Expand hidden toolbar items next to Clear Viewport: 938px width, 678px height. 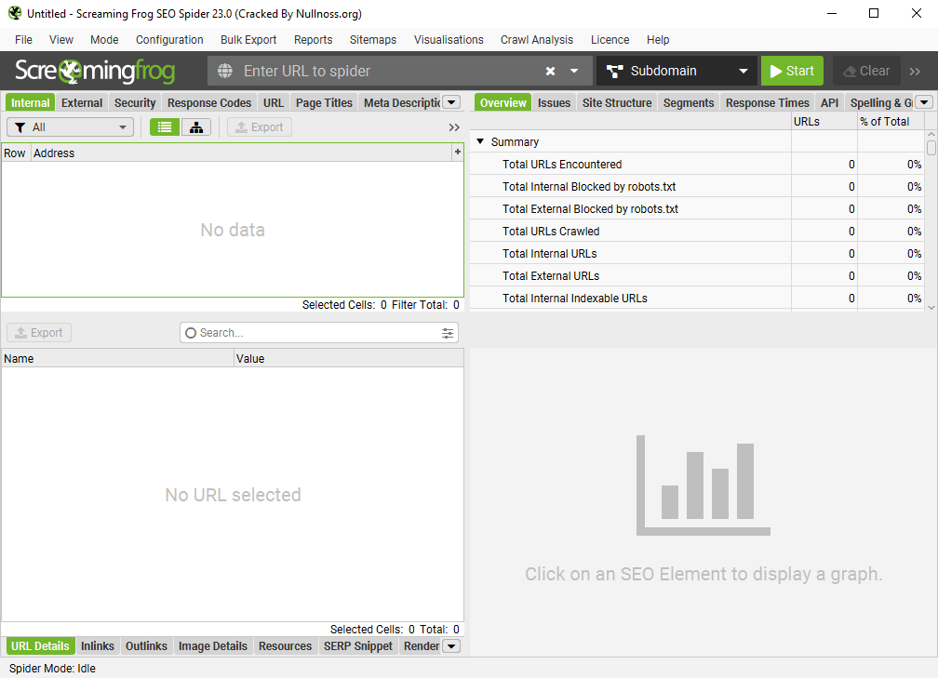[x=915, y=71]
